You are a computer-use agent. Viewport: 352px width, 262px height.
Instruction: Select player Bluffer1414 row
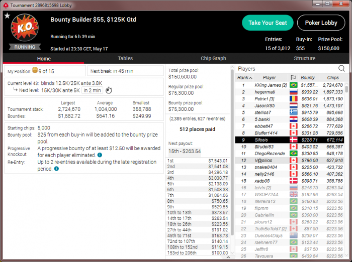289,133
